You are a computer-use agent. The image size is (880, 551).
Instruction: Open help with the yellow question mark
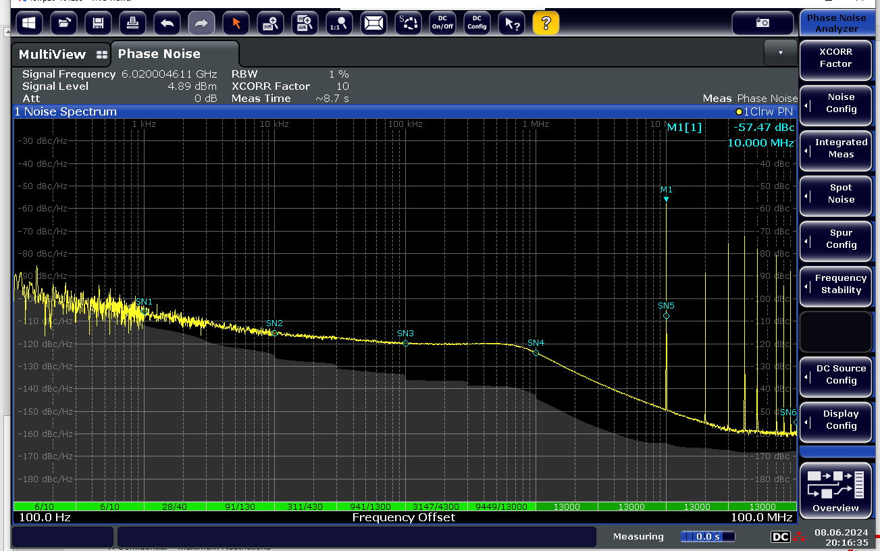(x=546, y=24)
